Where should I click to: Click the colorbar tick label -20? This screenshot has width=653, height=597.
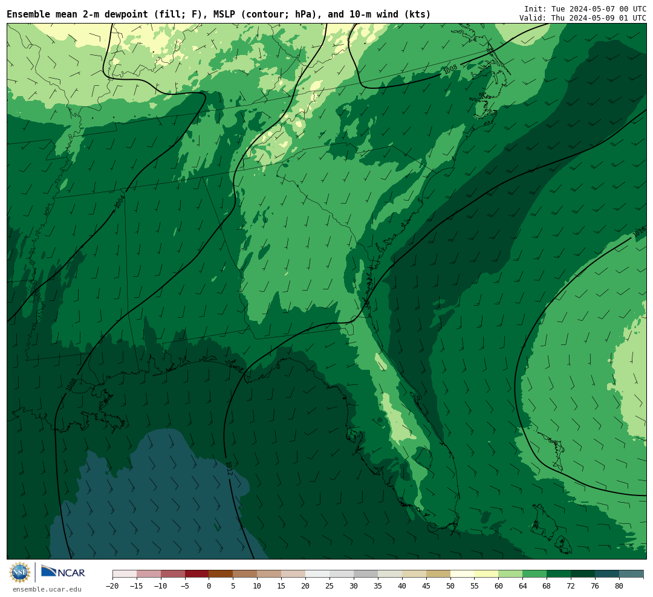click(x=112, y=586)
